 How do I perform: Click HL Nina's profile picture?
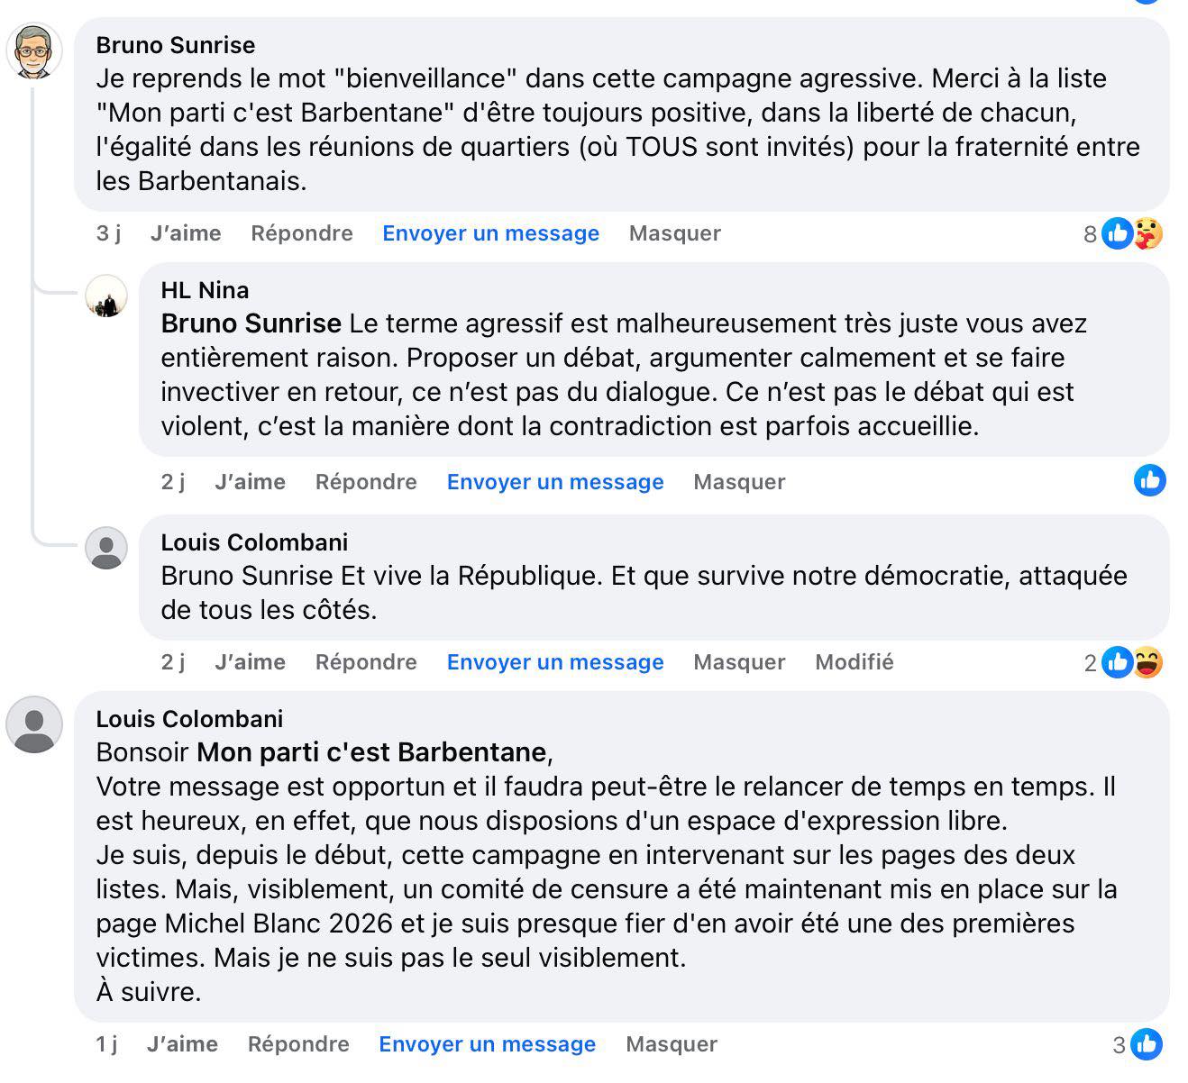106,296
